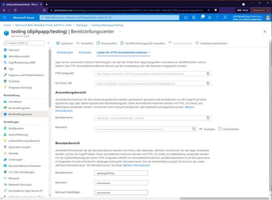Open Authentifizierung in the sidebar

point(18,135)
